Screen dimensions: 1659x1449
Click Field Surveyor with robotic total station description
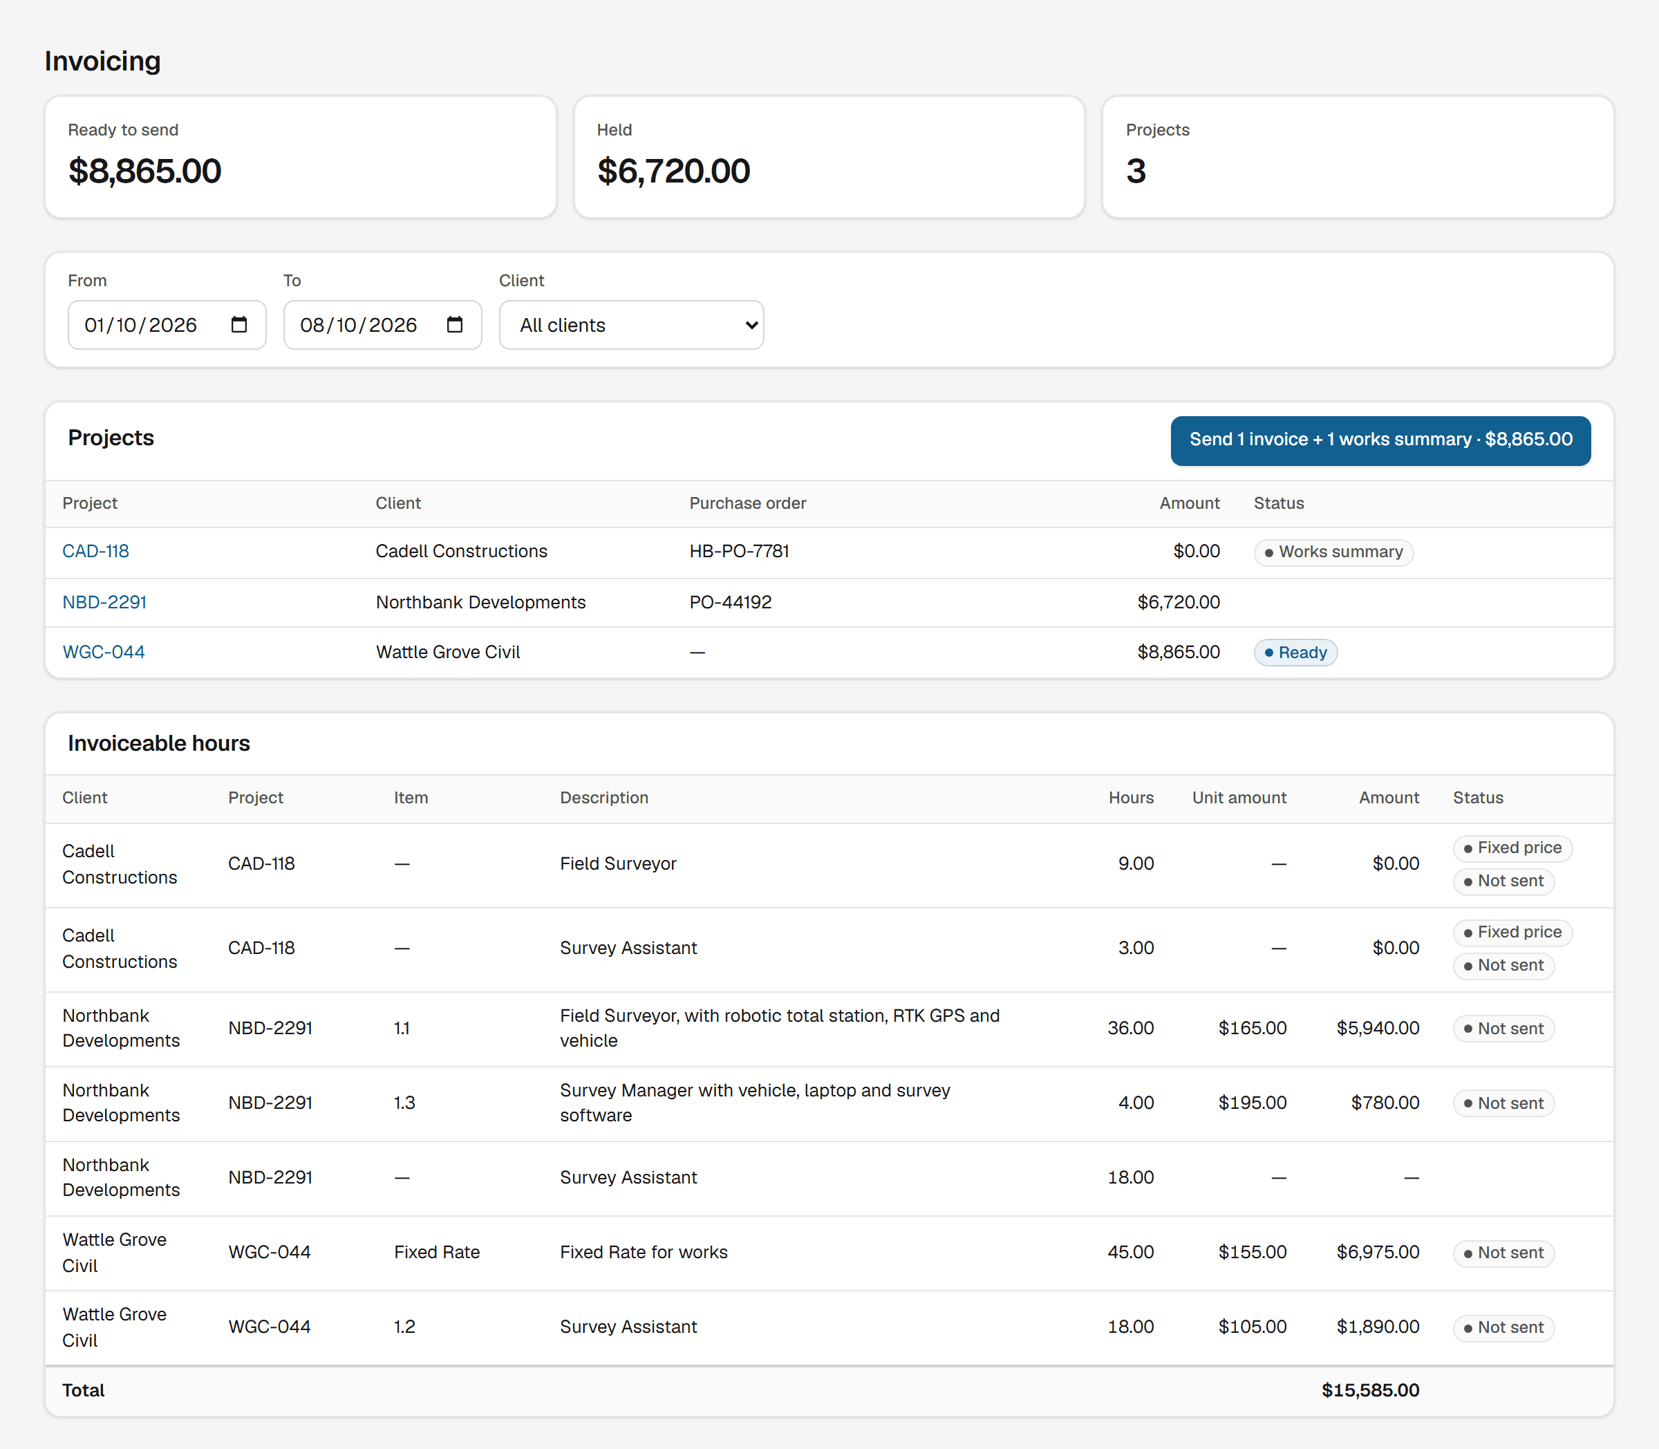click(x=779, y=1029)
